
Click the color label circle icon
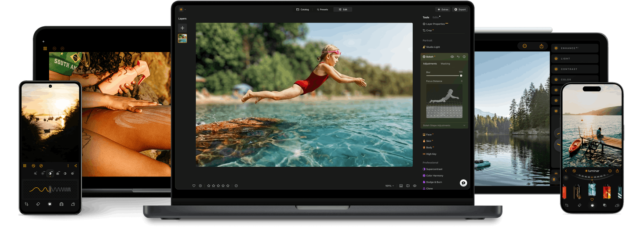coord(236,186)
